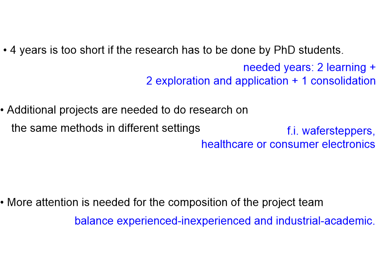Select the 'PhD students.' phrase
The width and height of the screenshot is (376, 270).
[309, 50]
